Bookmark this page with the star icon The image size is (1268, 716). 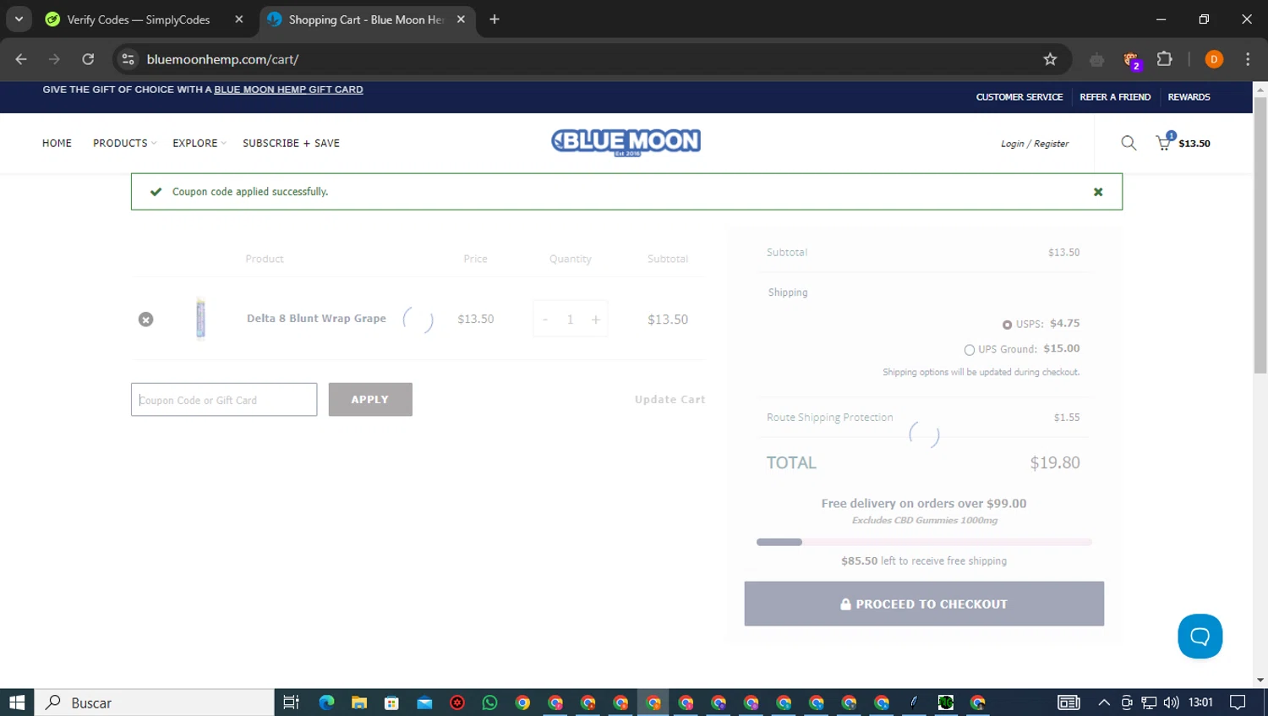tap(1050, 59)
